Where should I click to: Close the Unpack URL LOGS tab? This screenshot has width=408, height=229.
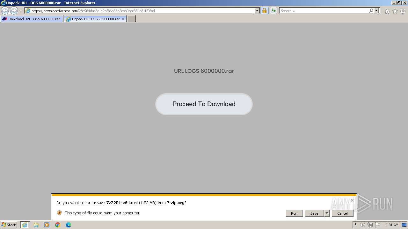123,19
